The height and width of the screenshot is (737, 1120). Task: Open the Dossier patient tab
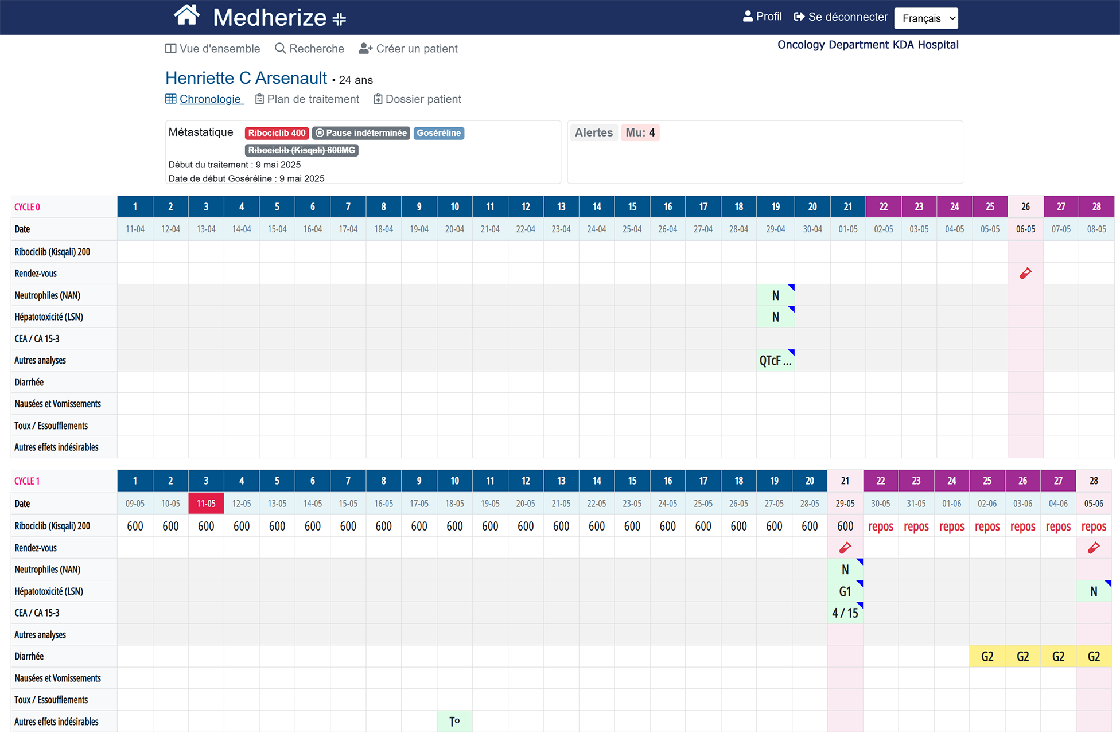coord(417,99)
